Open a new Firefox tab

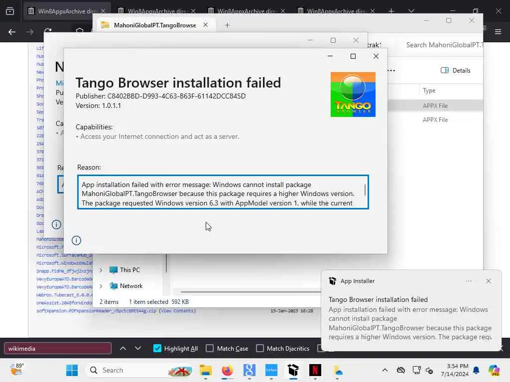(x=391, y=11)
